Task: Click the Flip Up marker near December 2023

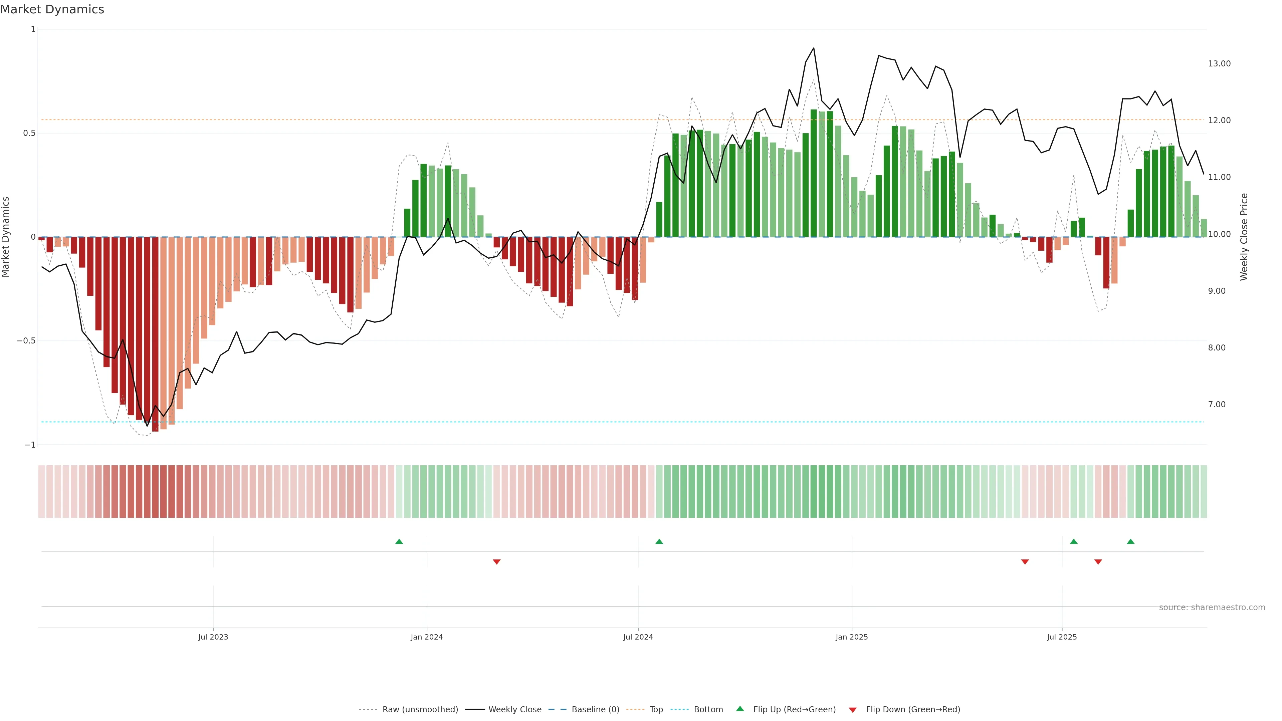Action: tap(399, 541)
